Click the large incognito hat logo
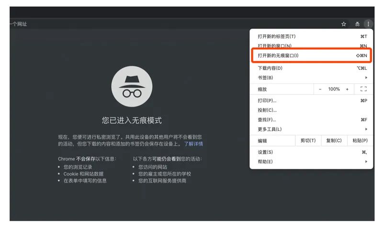 [132, 86]
